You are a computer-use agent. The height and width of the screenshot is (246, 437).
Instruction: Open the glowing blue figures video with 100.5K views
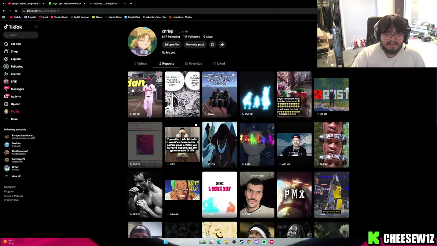click(257, 94)
